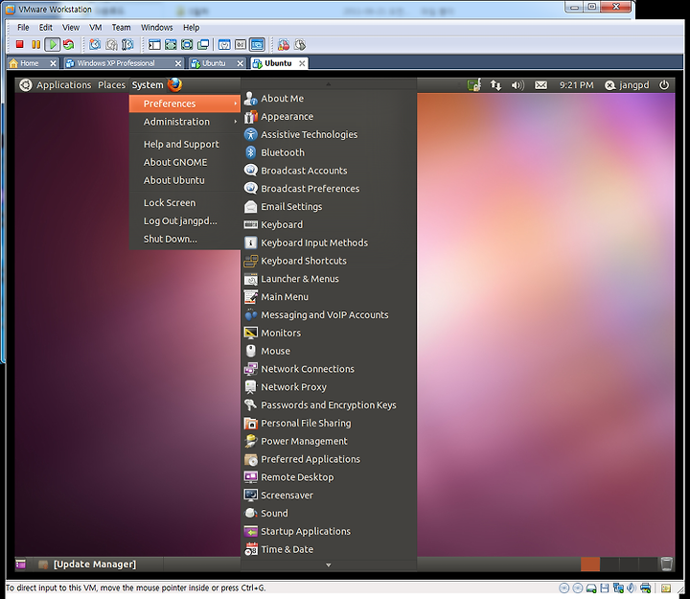Open the Monitors preferences entry

click(329, 334)
